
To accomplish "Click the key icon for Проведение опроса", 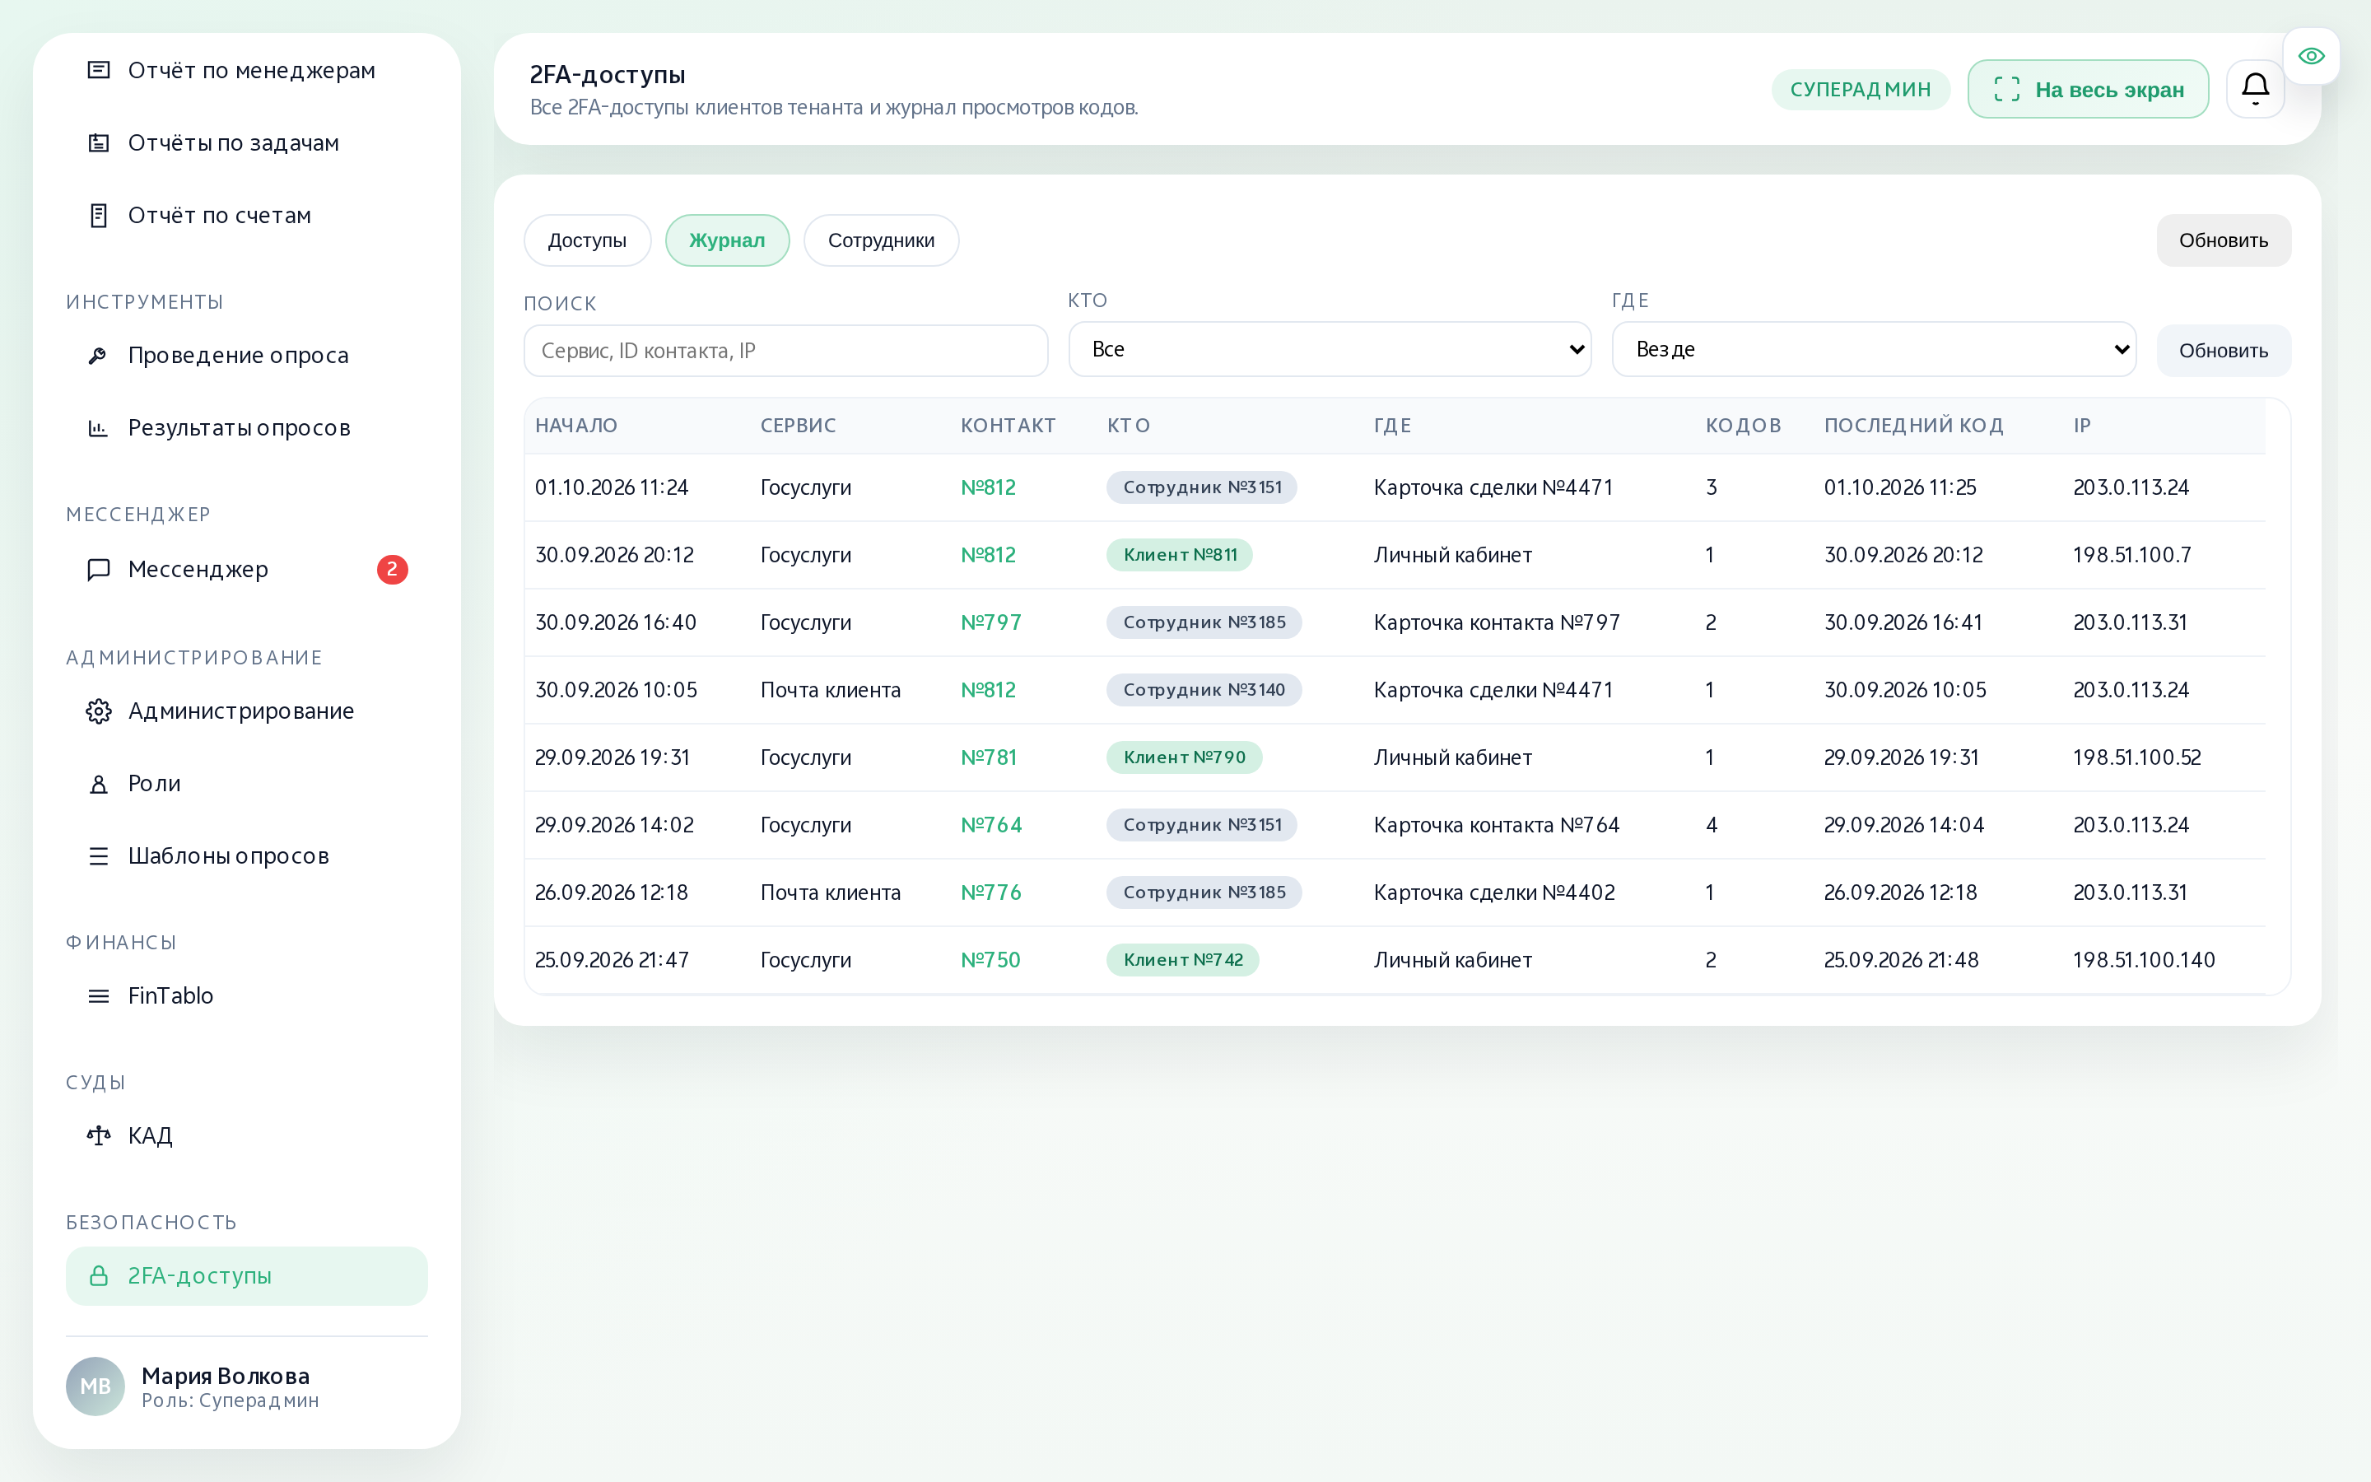I will (98, 356).
